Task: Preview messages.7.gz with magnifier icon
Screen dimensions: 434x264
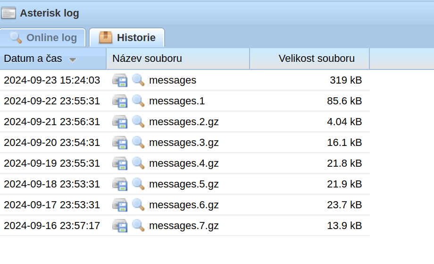Action: pos(138,225)
